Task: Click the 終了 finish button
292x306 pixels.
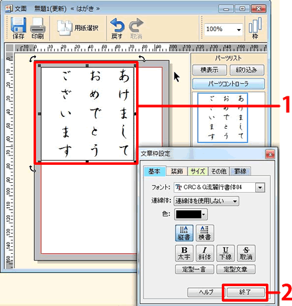Action: (x=245, y=292)
